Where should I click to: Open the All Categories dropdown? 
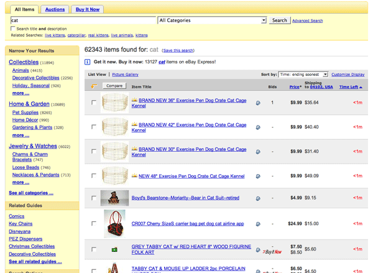[x=212, y=21]
